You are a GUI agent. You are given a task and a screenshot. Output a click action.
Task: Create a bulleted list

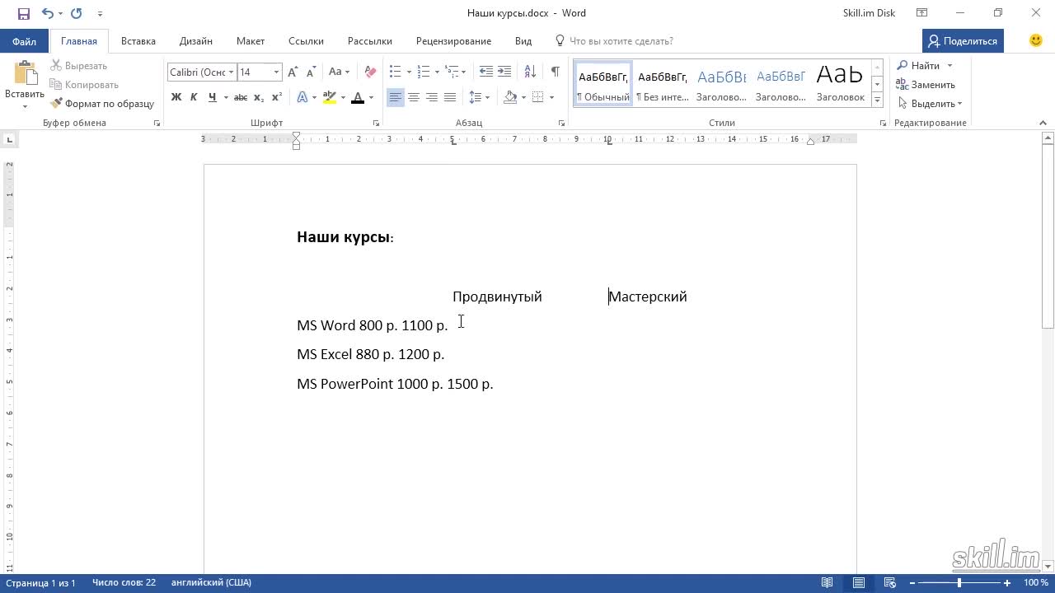pyautogui.click(x=395, y=72)
